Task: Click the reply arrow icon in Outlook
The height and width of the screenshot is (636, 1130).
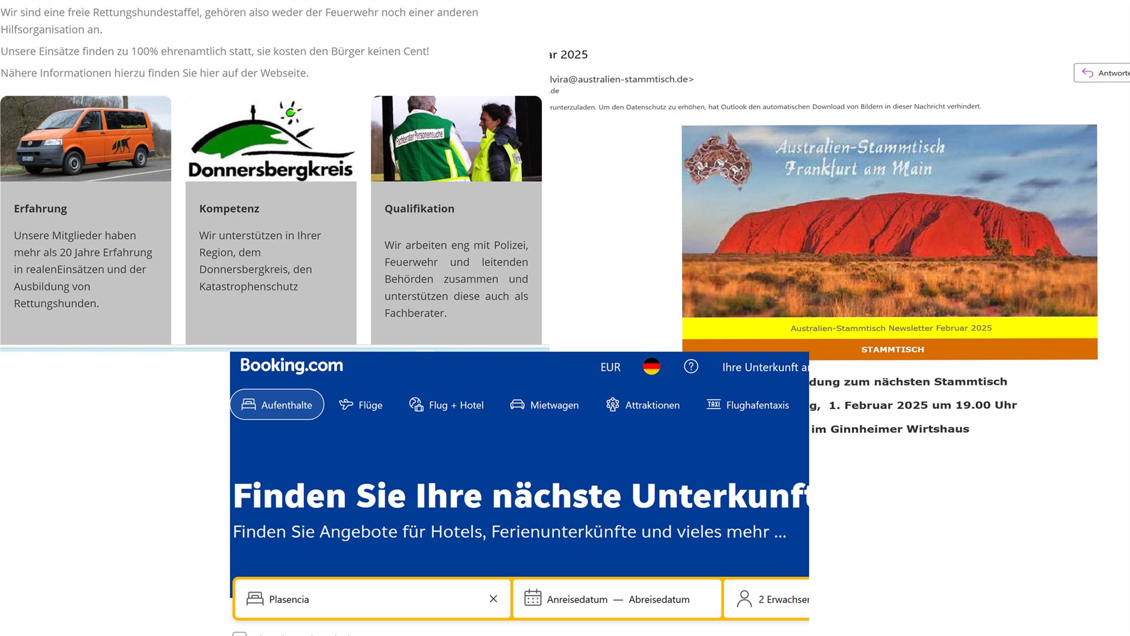Action: 1088,73
